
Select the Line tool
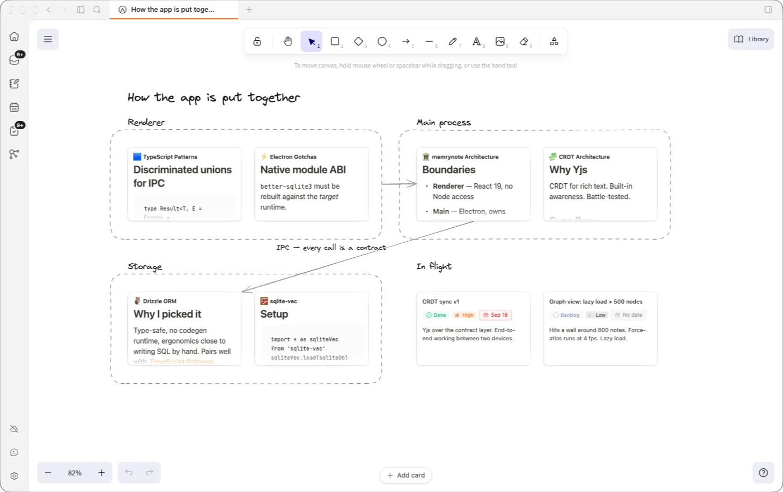pos(430,41)
